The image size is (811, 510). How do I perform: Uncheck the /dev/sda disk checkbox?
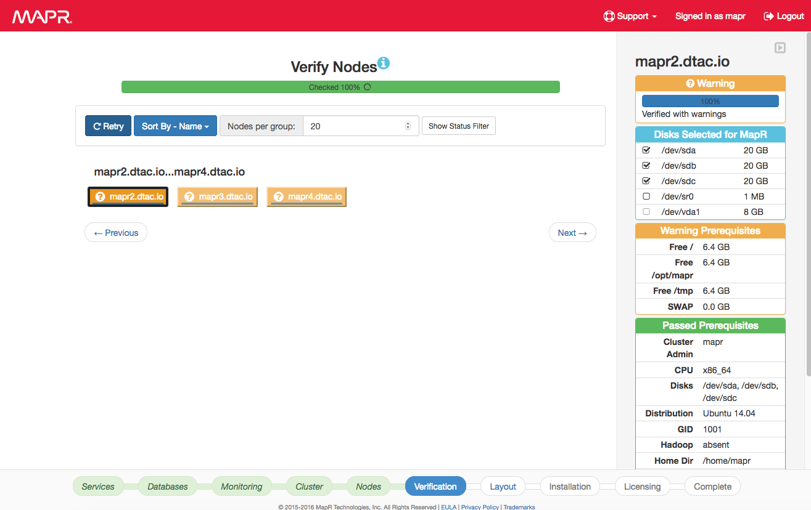pyautogui.click(x=646, y=150)
